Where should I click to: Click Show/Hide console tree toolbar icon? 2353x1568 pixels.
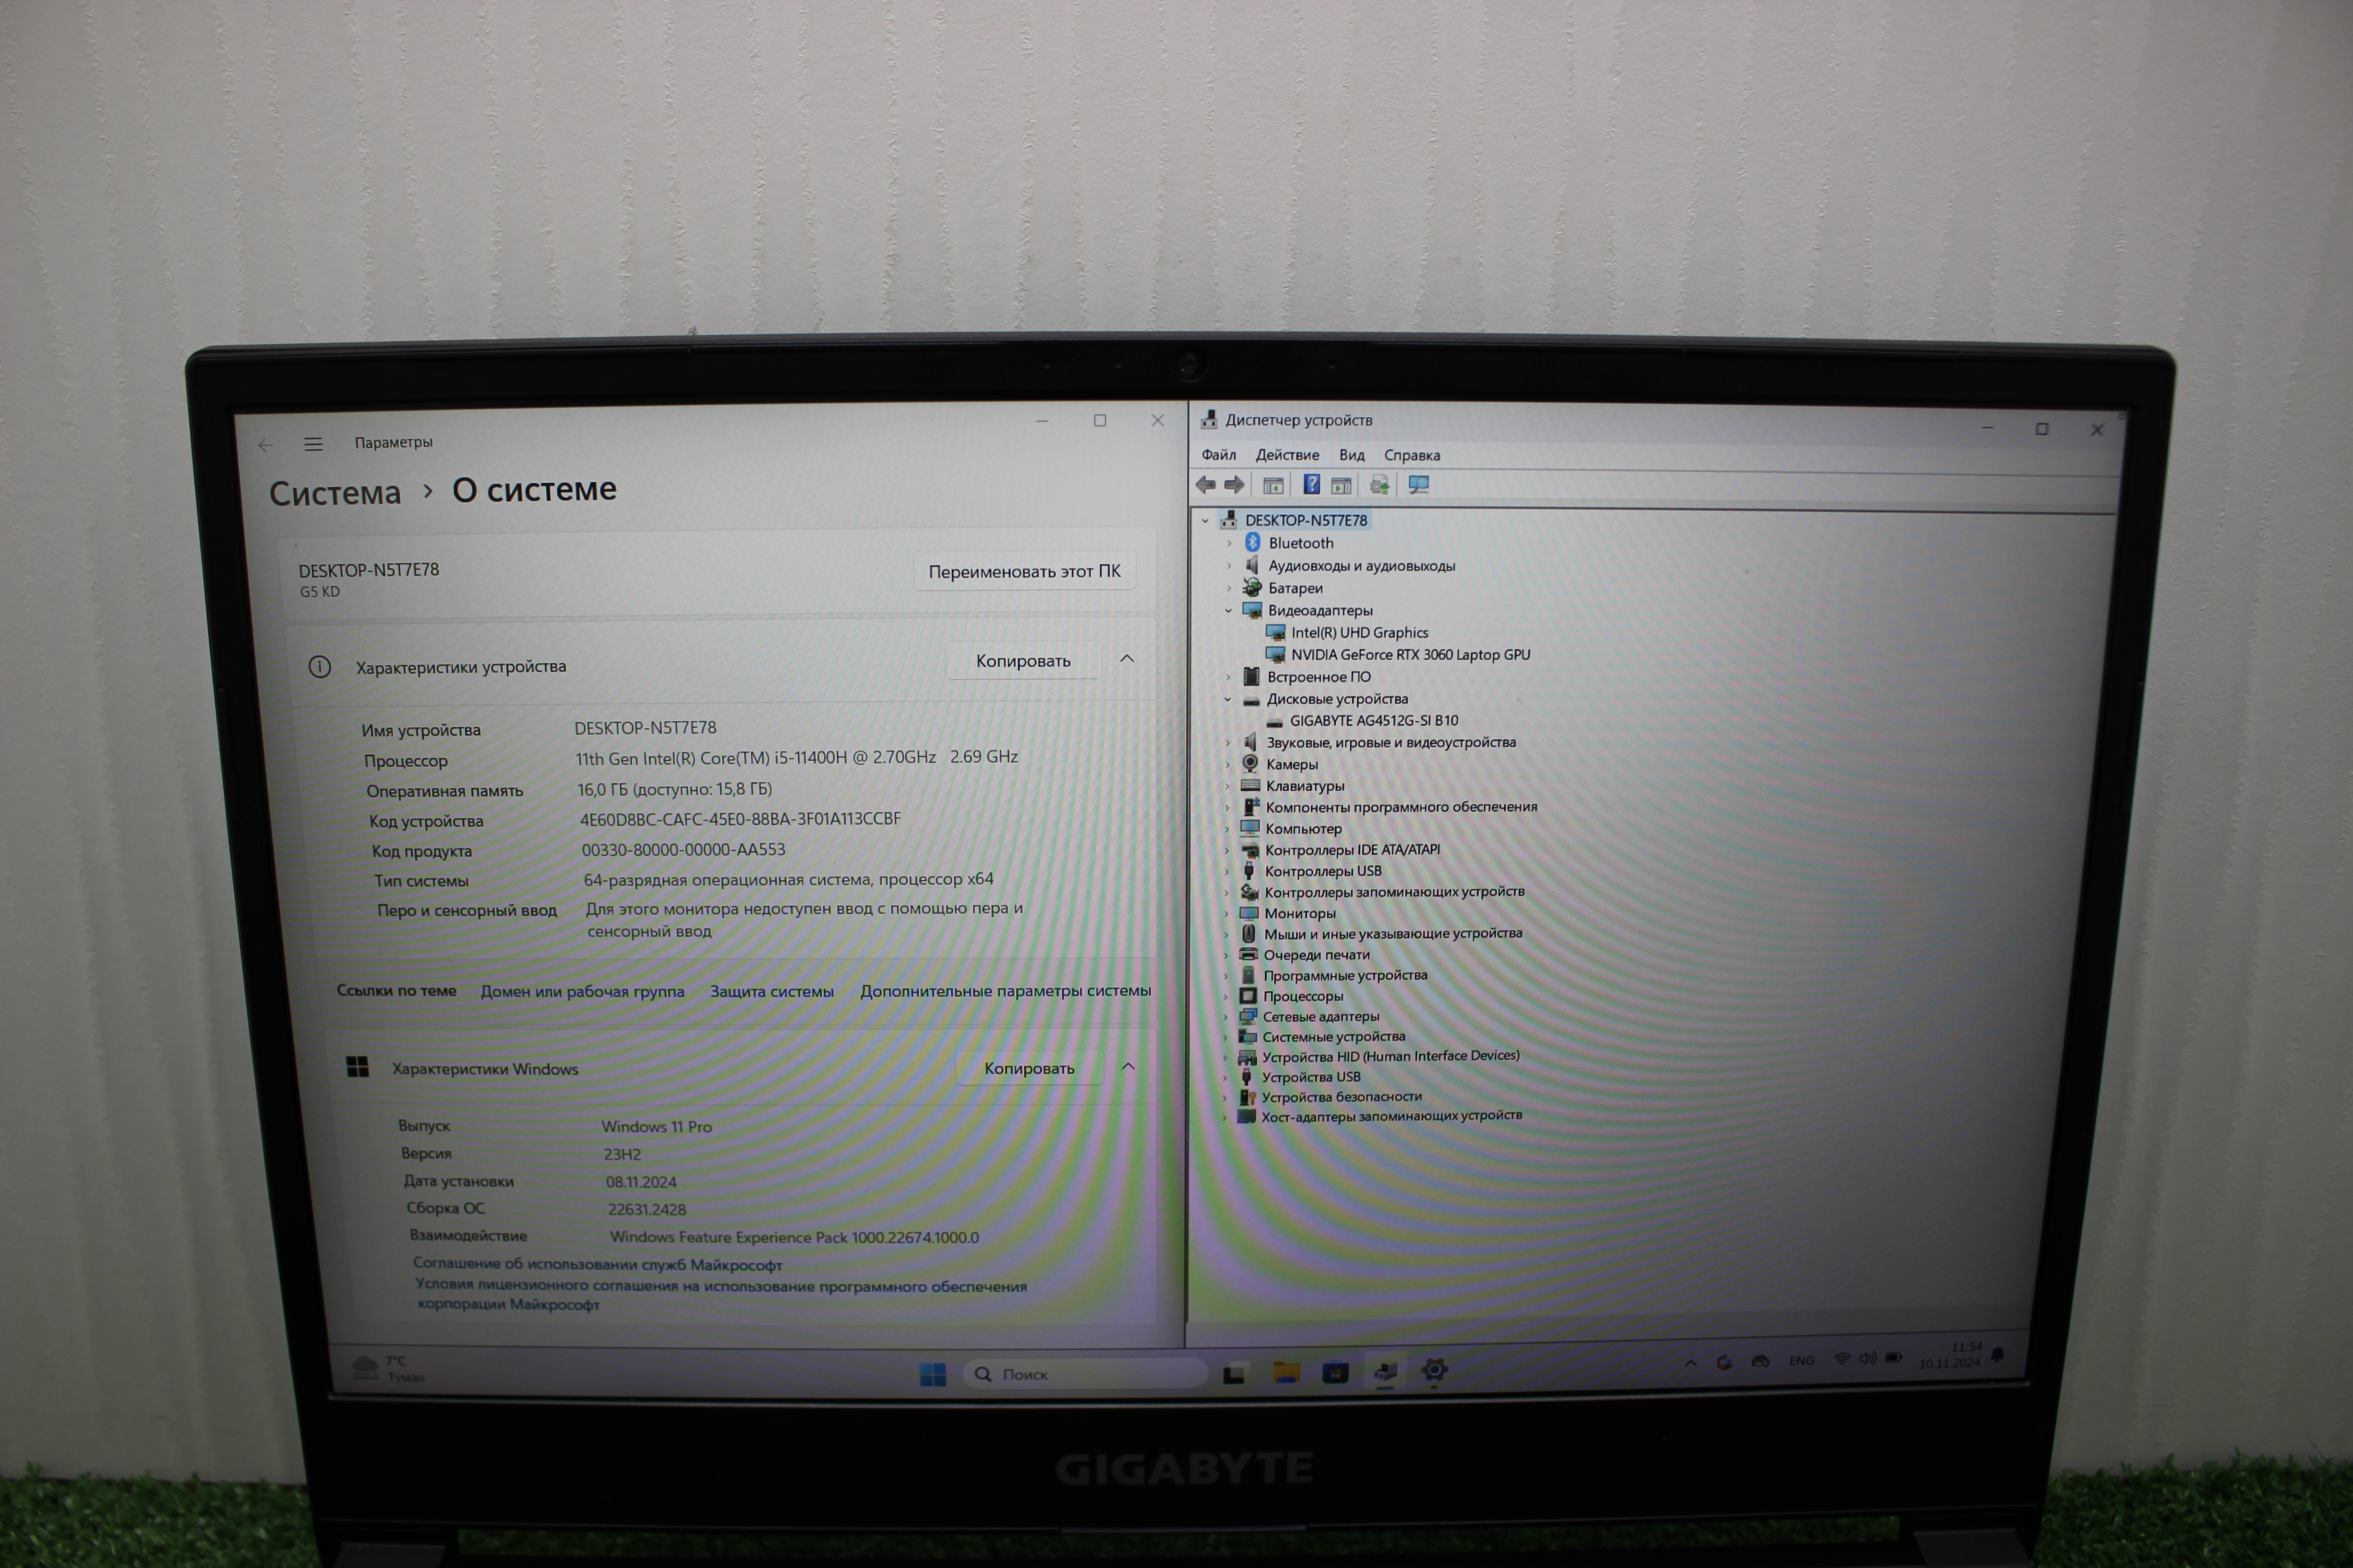point(1274,486)
